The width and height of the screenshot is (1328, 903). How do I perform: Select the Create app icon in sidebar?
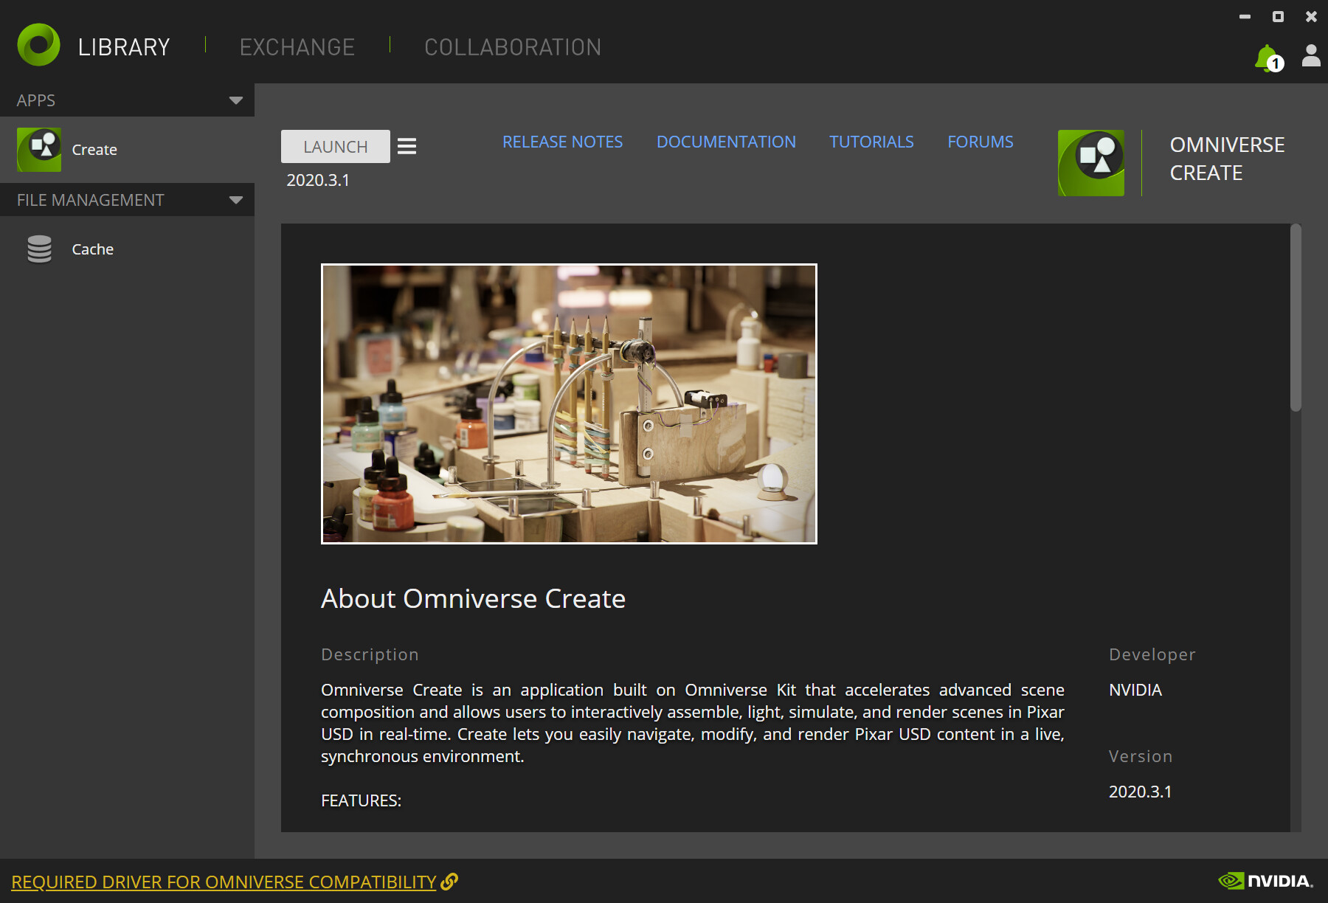(39, 150)
